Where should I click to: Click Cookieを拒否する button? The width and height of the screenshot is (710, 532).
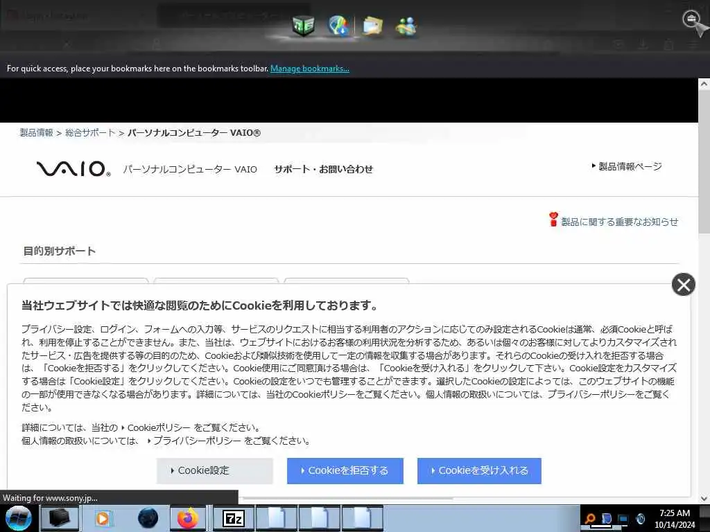pos(345,470)
